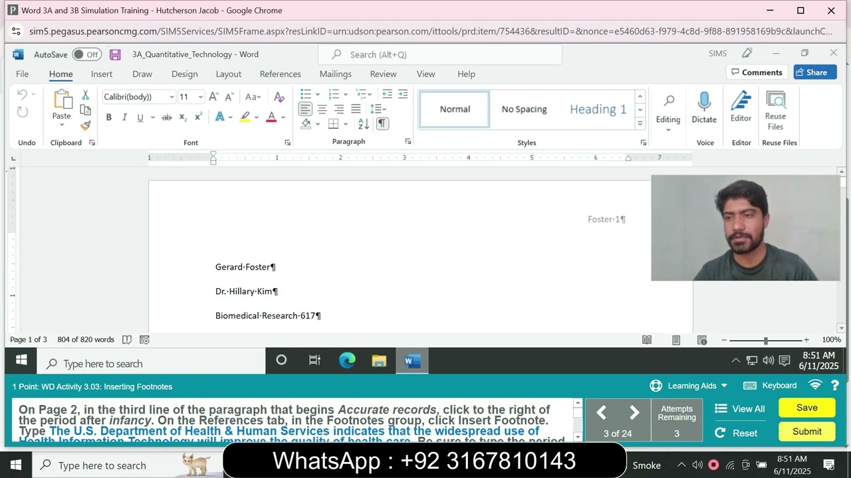Select the Format Painter brush

coord(85,125)
